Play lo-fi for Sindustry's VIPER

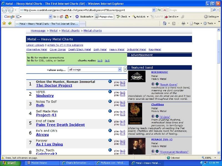click(123, 92)
